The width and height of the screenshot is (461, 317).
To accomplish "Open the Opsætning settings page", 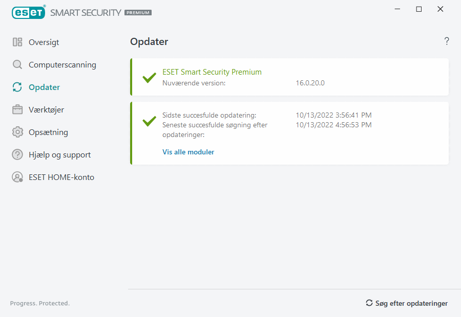I will coord(48,132).
